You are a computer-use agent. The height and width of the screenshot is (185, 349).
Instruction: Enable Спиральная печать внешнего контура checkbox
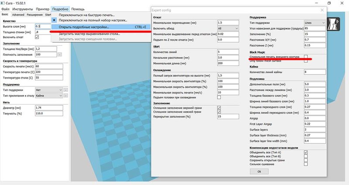pyautogui.click(x=306, y=57)
